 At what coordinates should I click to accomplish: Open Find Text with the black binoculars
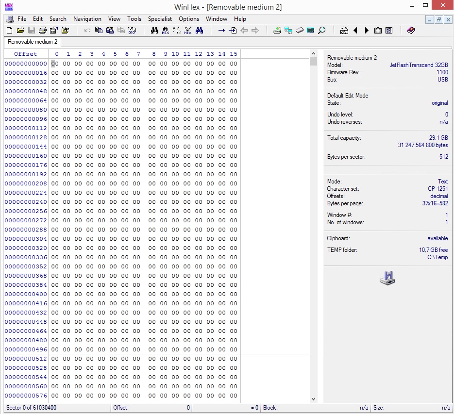coord(154,31)
